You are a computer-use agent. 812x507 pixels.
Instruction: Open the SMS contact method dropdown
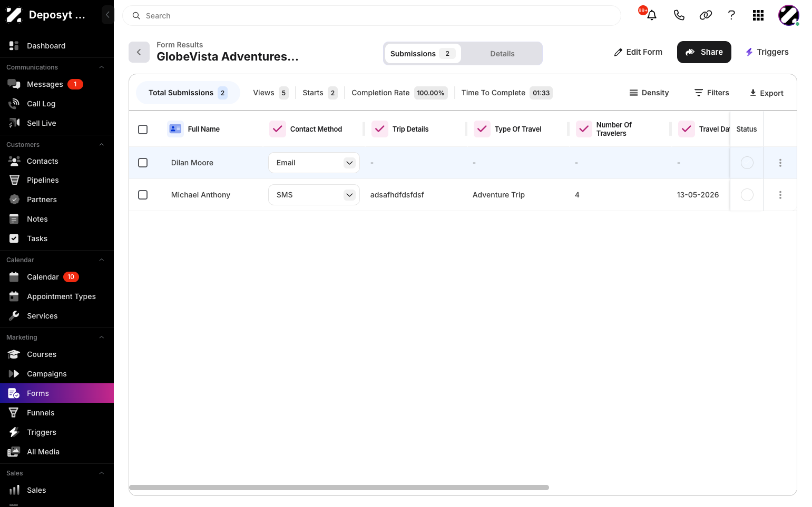pyautogui.click(x=314, y=195)
